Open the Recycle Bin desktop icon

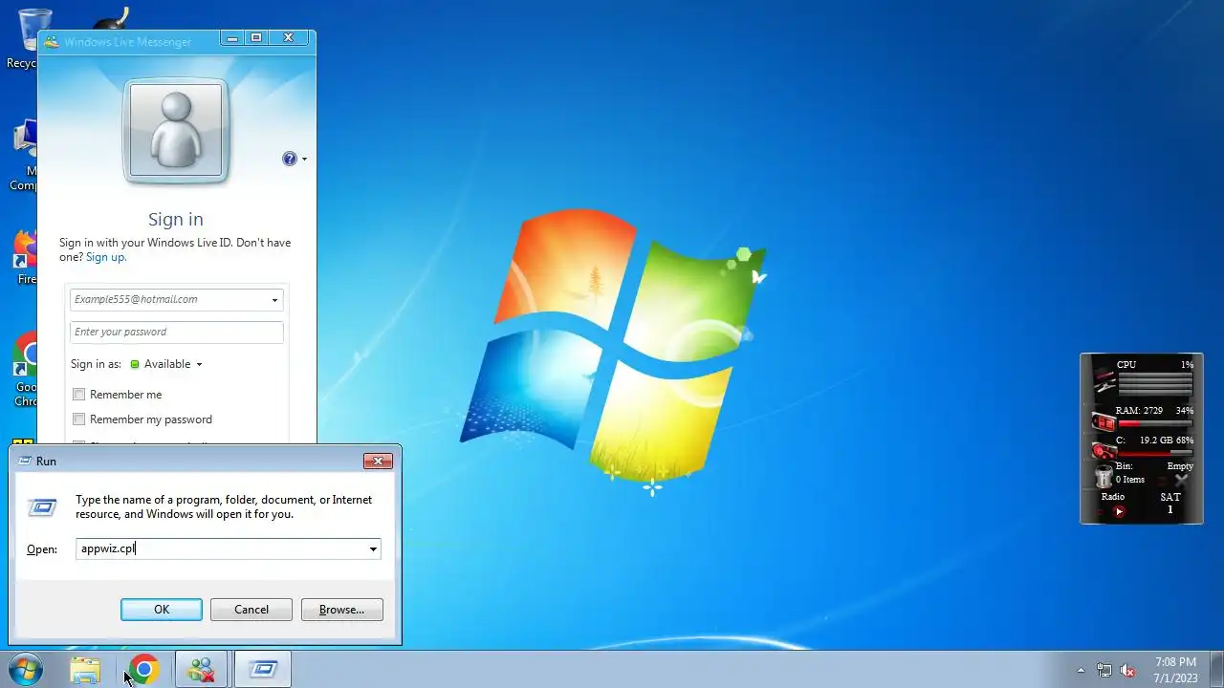[x=27, y=38]
